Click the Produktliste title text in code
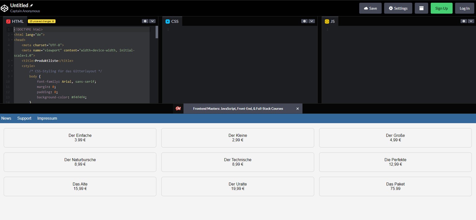 point(46,61)
